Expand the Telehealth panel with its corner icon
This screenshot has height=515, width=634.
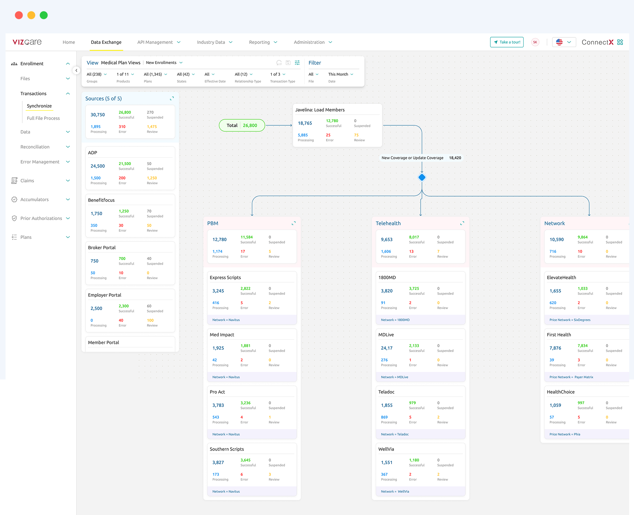click(x=462, y=223)
